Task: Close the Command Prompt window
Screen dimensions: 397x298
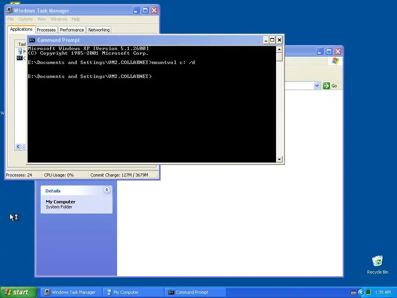Action: click(x=279, y=40)
